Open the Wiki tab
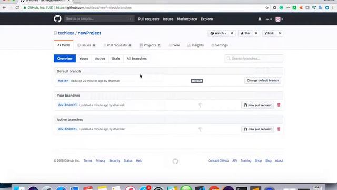Image resolution: width=337 pixels, height=190 pixels. click(174, 45)
